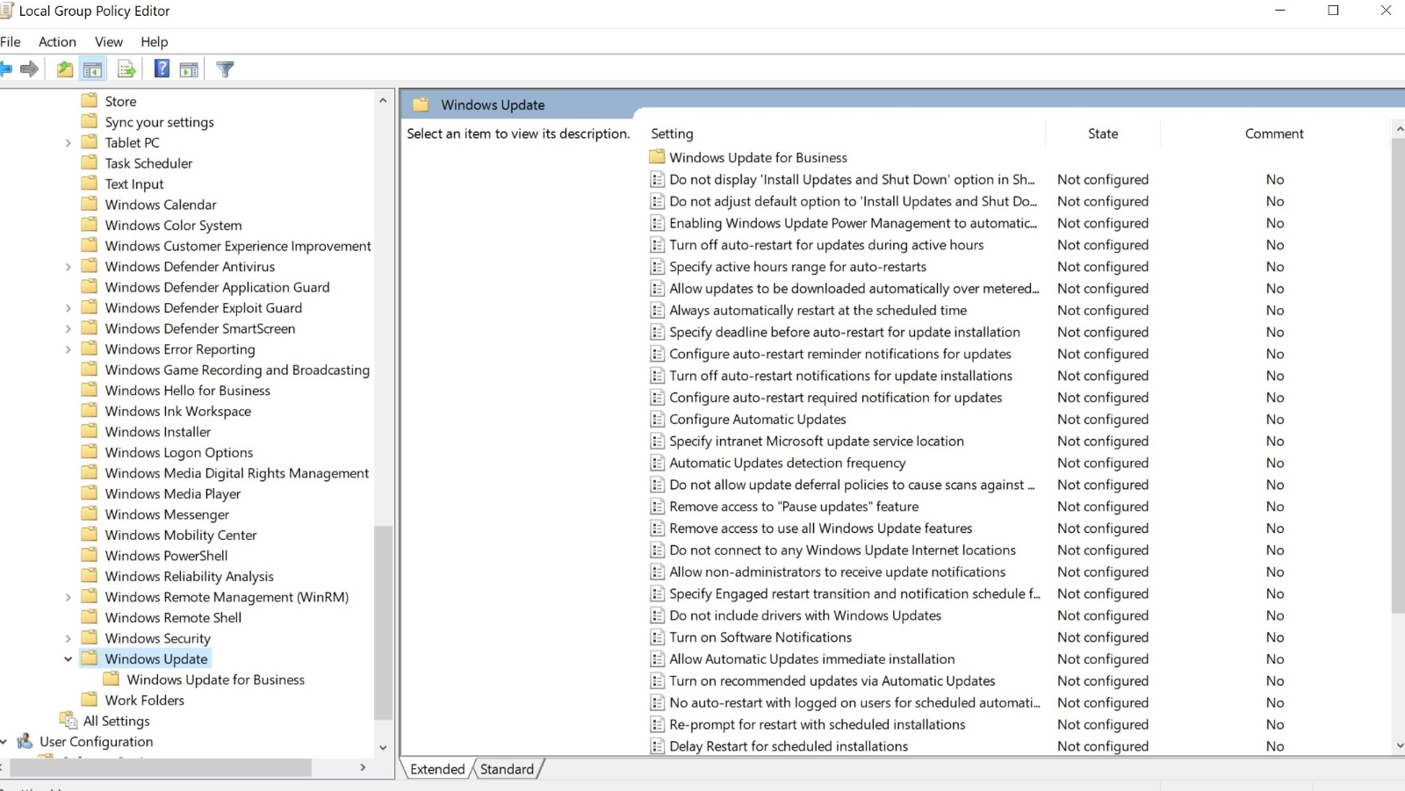Expand the Windows Security tree node
Viewport: 1405px width, 791px height.
[x=68, y=639]
